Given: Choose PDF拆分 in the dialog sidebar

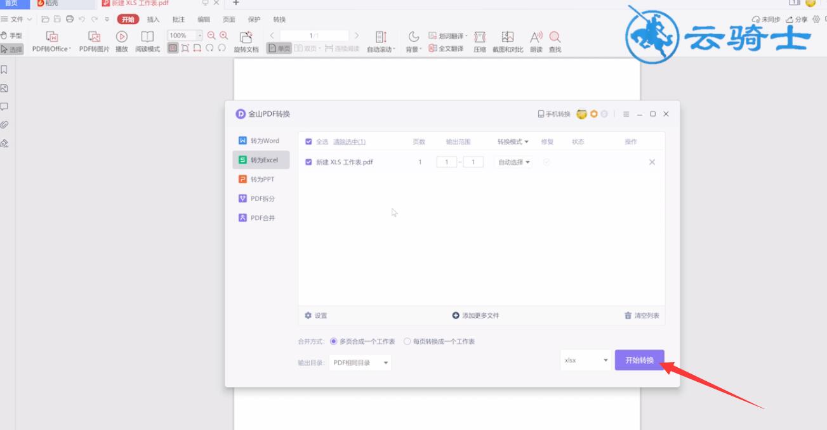Looking at the screenshot, I should [261, 199].
